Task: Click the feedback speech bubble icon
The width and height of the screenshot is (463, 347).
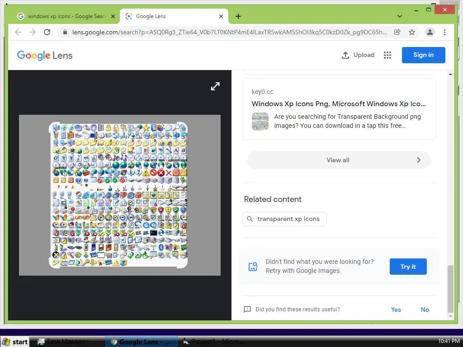Action: point(247,309)
